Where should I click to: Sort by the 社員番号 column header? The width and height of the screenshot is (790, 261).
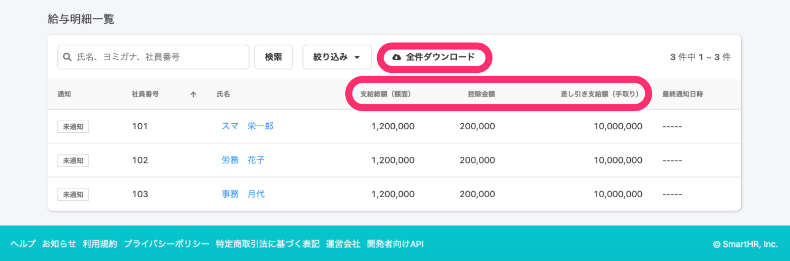145,94
